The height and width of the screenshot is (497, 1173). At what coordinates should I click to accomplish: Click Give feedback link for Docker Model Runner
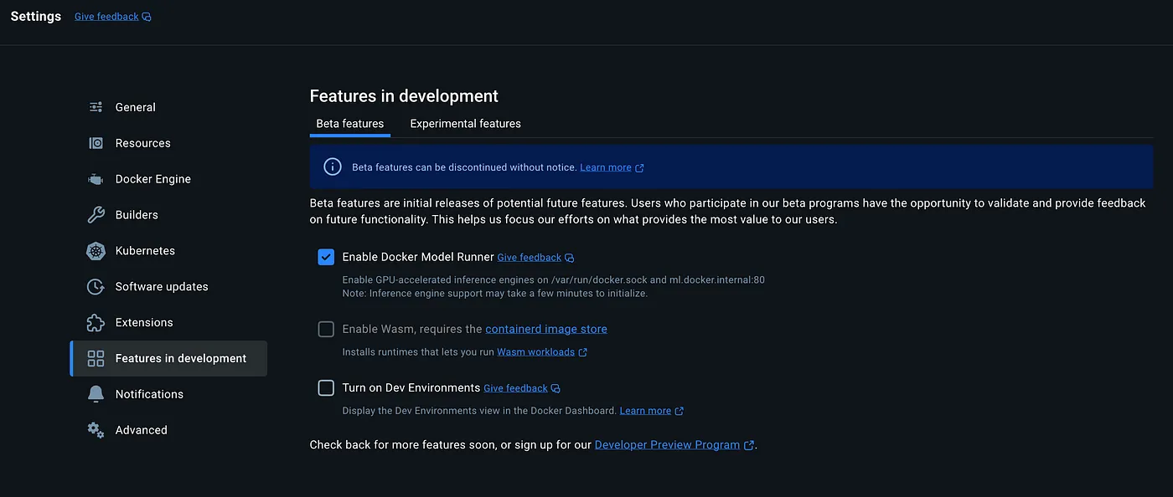point(530,258)
